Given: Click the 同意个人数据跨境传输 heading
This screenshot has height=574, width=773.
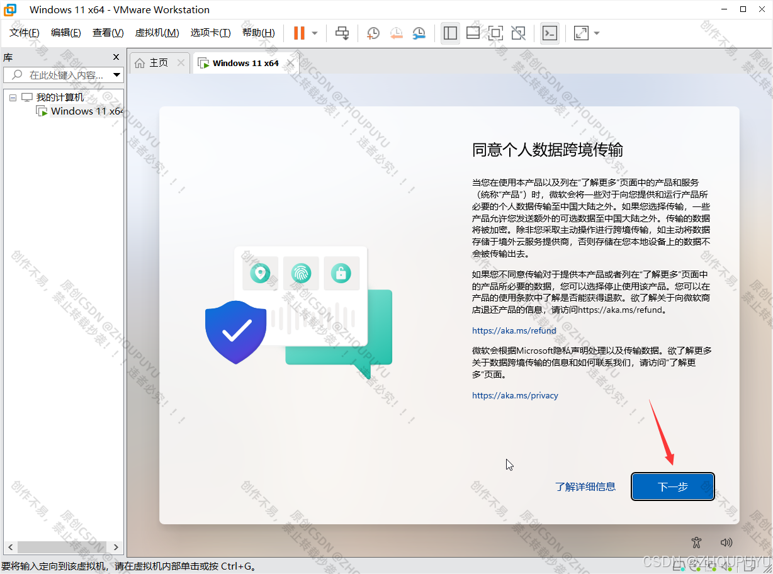Looking at the screenshot, I should coord(548,150).
